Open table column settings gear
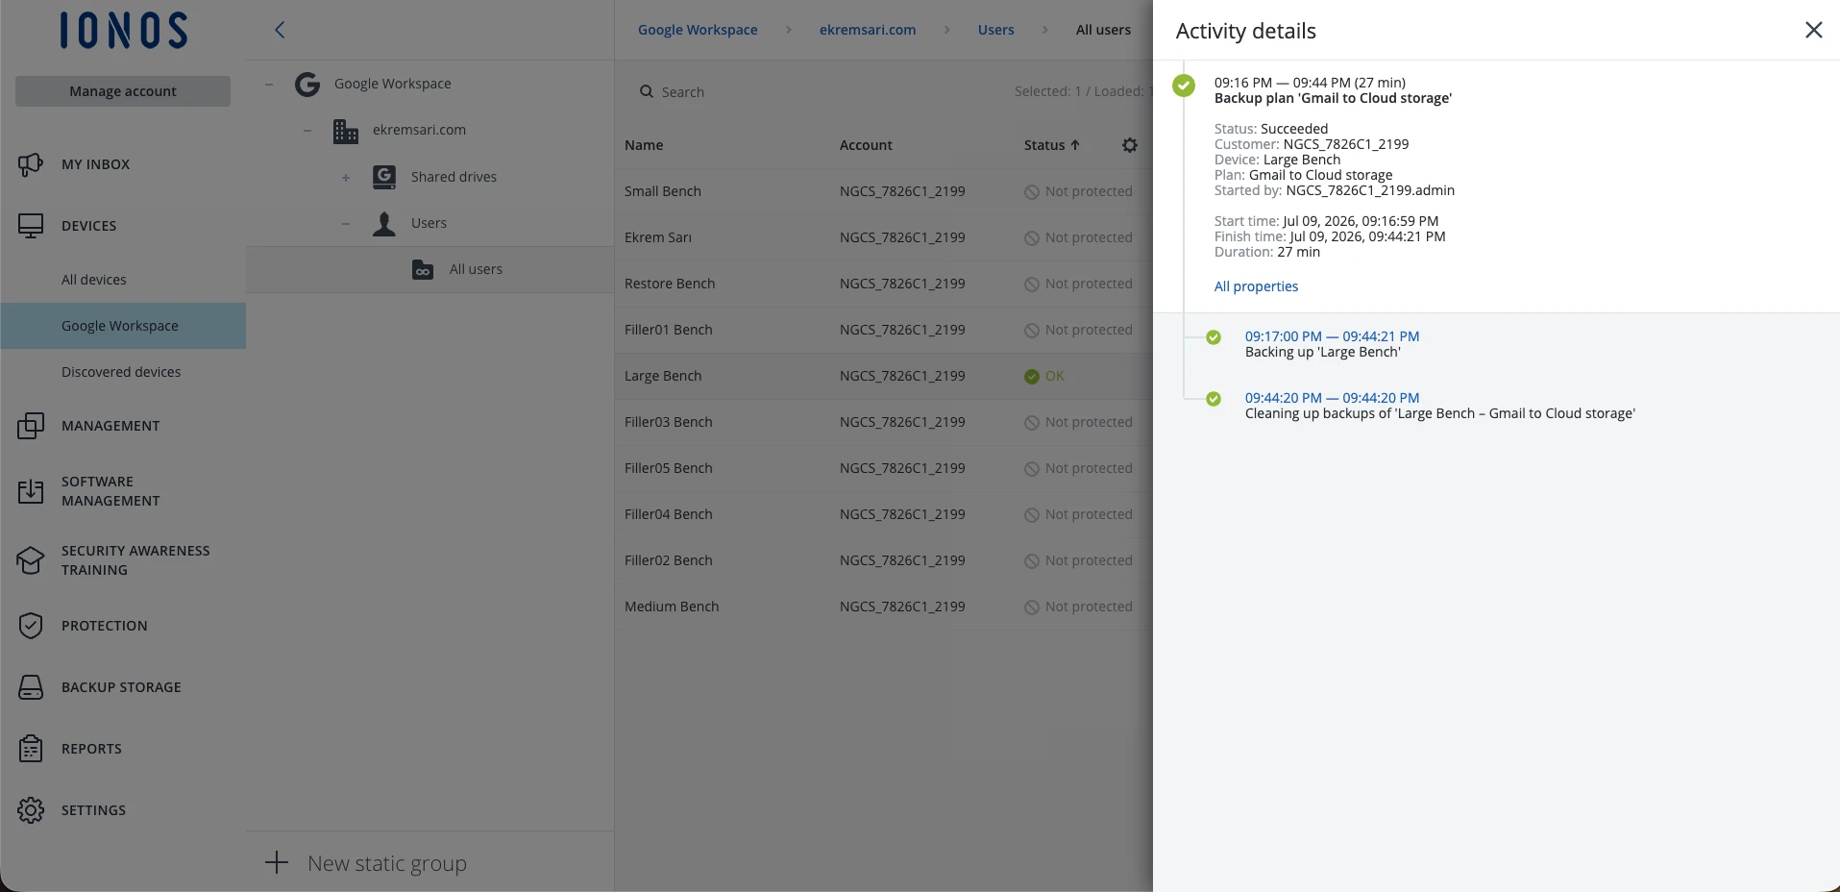Viewport: 1840px width, 892px height. point(1130,145)
